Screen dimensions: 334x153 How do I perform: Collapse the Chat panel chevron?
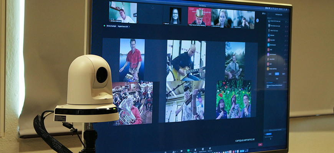coord(266,79)
